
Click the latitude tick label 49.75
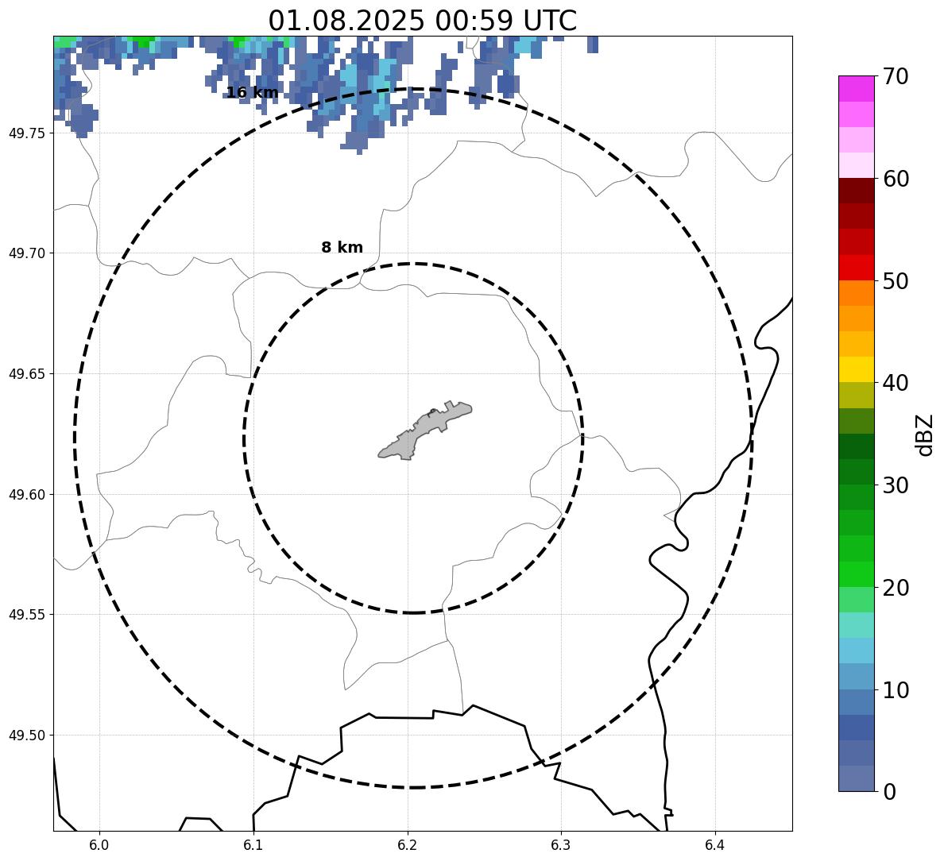(x=27, y=133)
